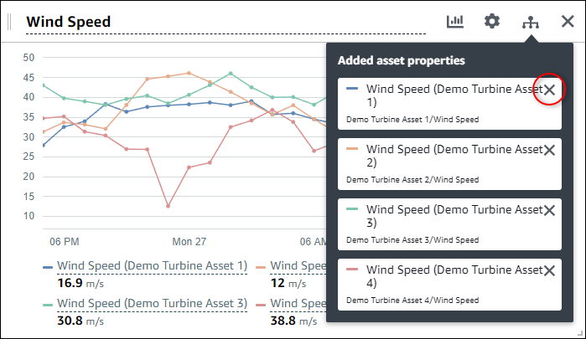Click orange color marker in Asset 2 property card
The height and width of the screenshot is (339, 586).
click(x=352, y=150)
